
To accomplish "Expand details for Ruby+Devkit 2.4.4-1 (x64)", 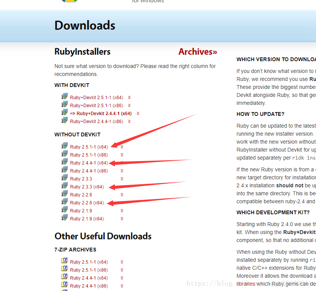I will (x=138, y=114).
